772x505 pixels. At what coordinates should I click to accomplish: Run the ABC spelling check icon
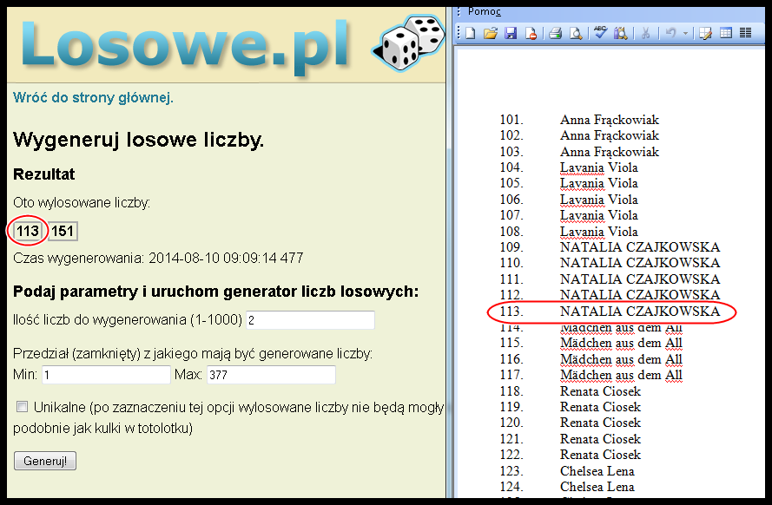(x=600, y=32)
